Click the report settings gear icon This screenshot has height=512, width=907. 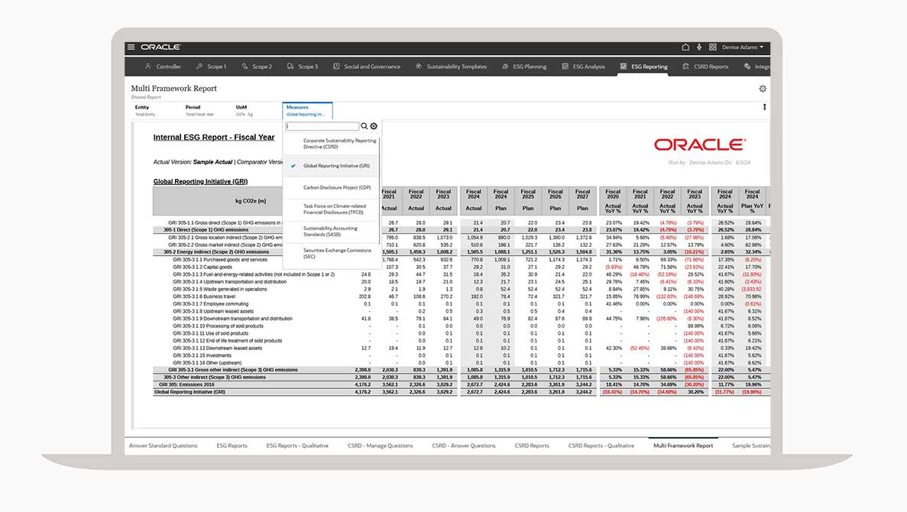(762, 89)
